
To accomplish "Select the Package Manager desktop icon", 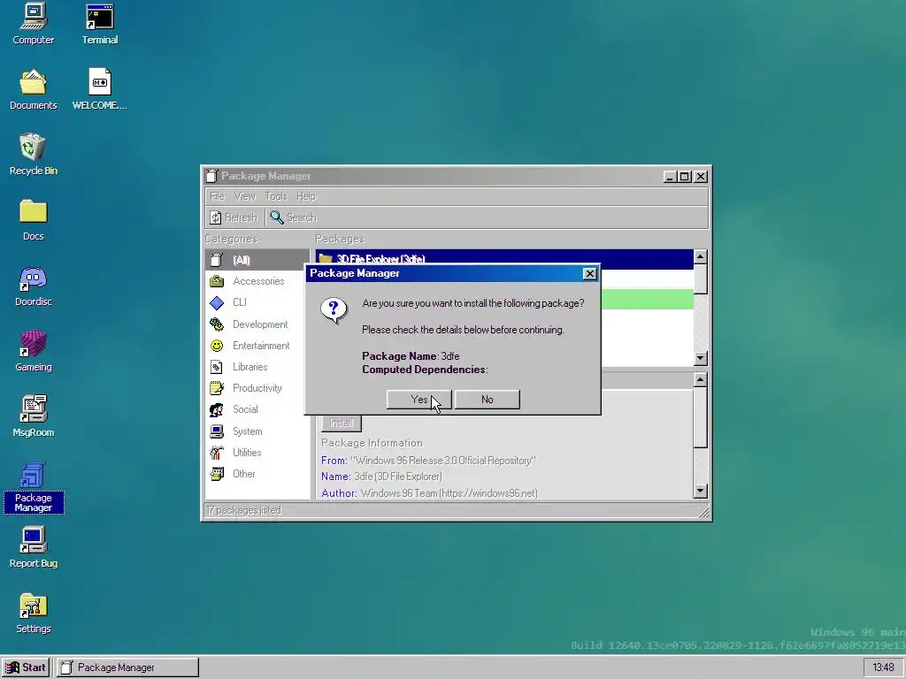I will point(34,487).
